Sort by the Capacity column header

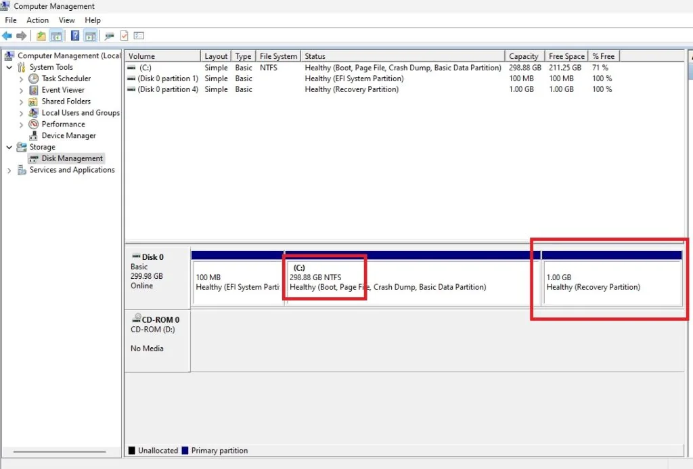524,56
